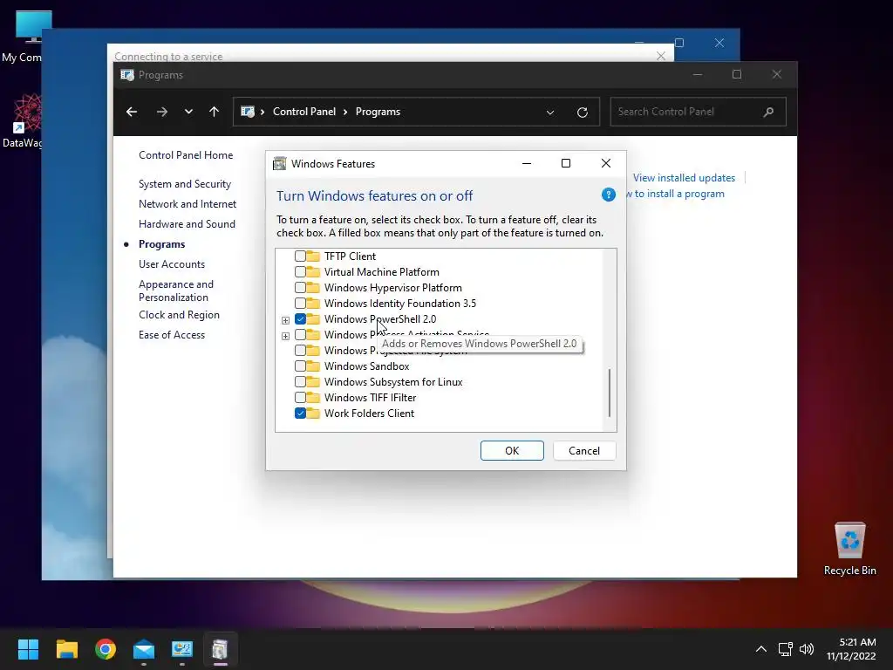Viewport: 893px width, 670px height.
Task: Check Windows Subsystem for Linux
Action: pos(300,382)
